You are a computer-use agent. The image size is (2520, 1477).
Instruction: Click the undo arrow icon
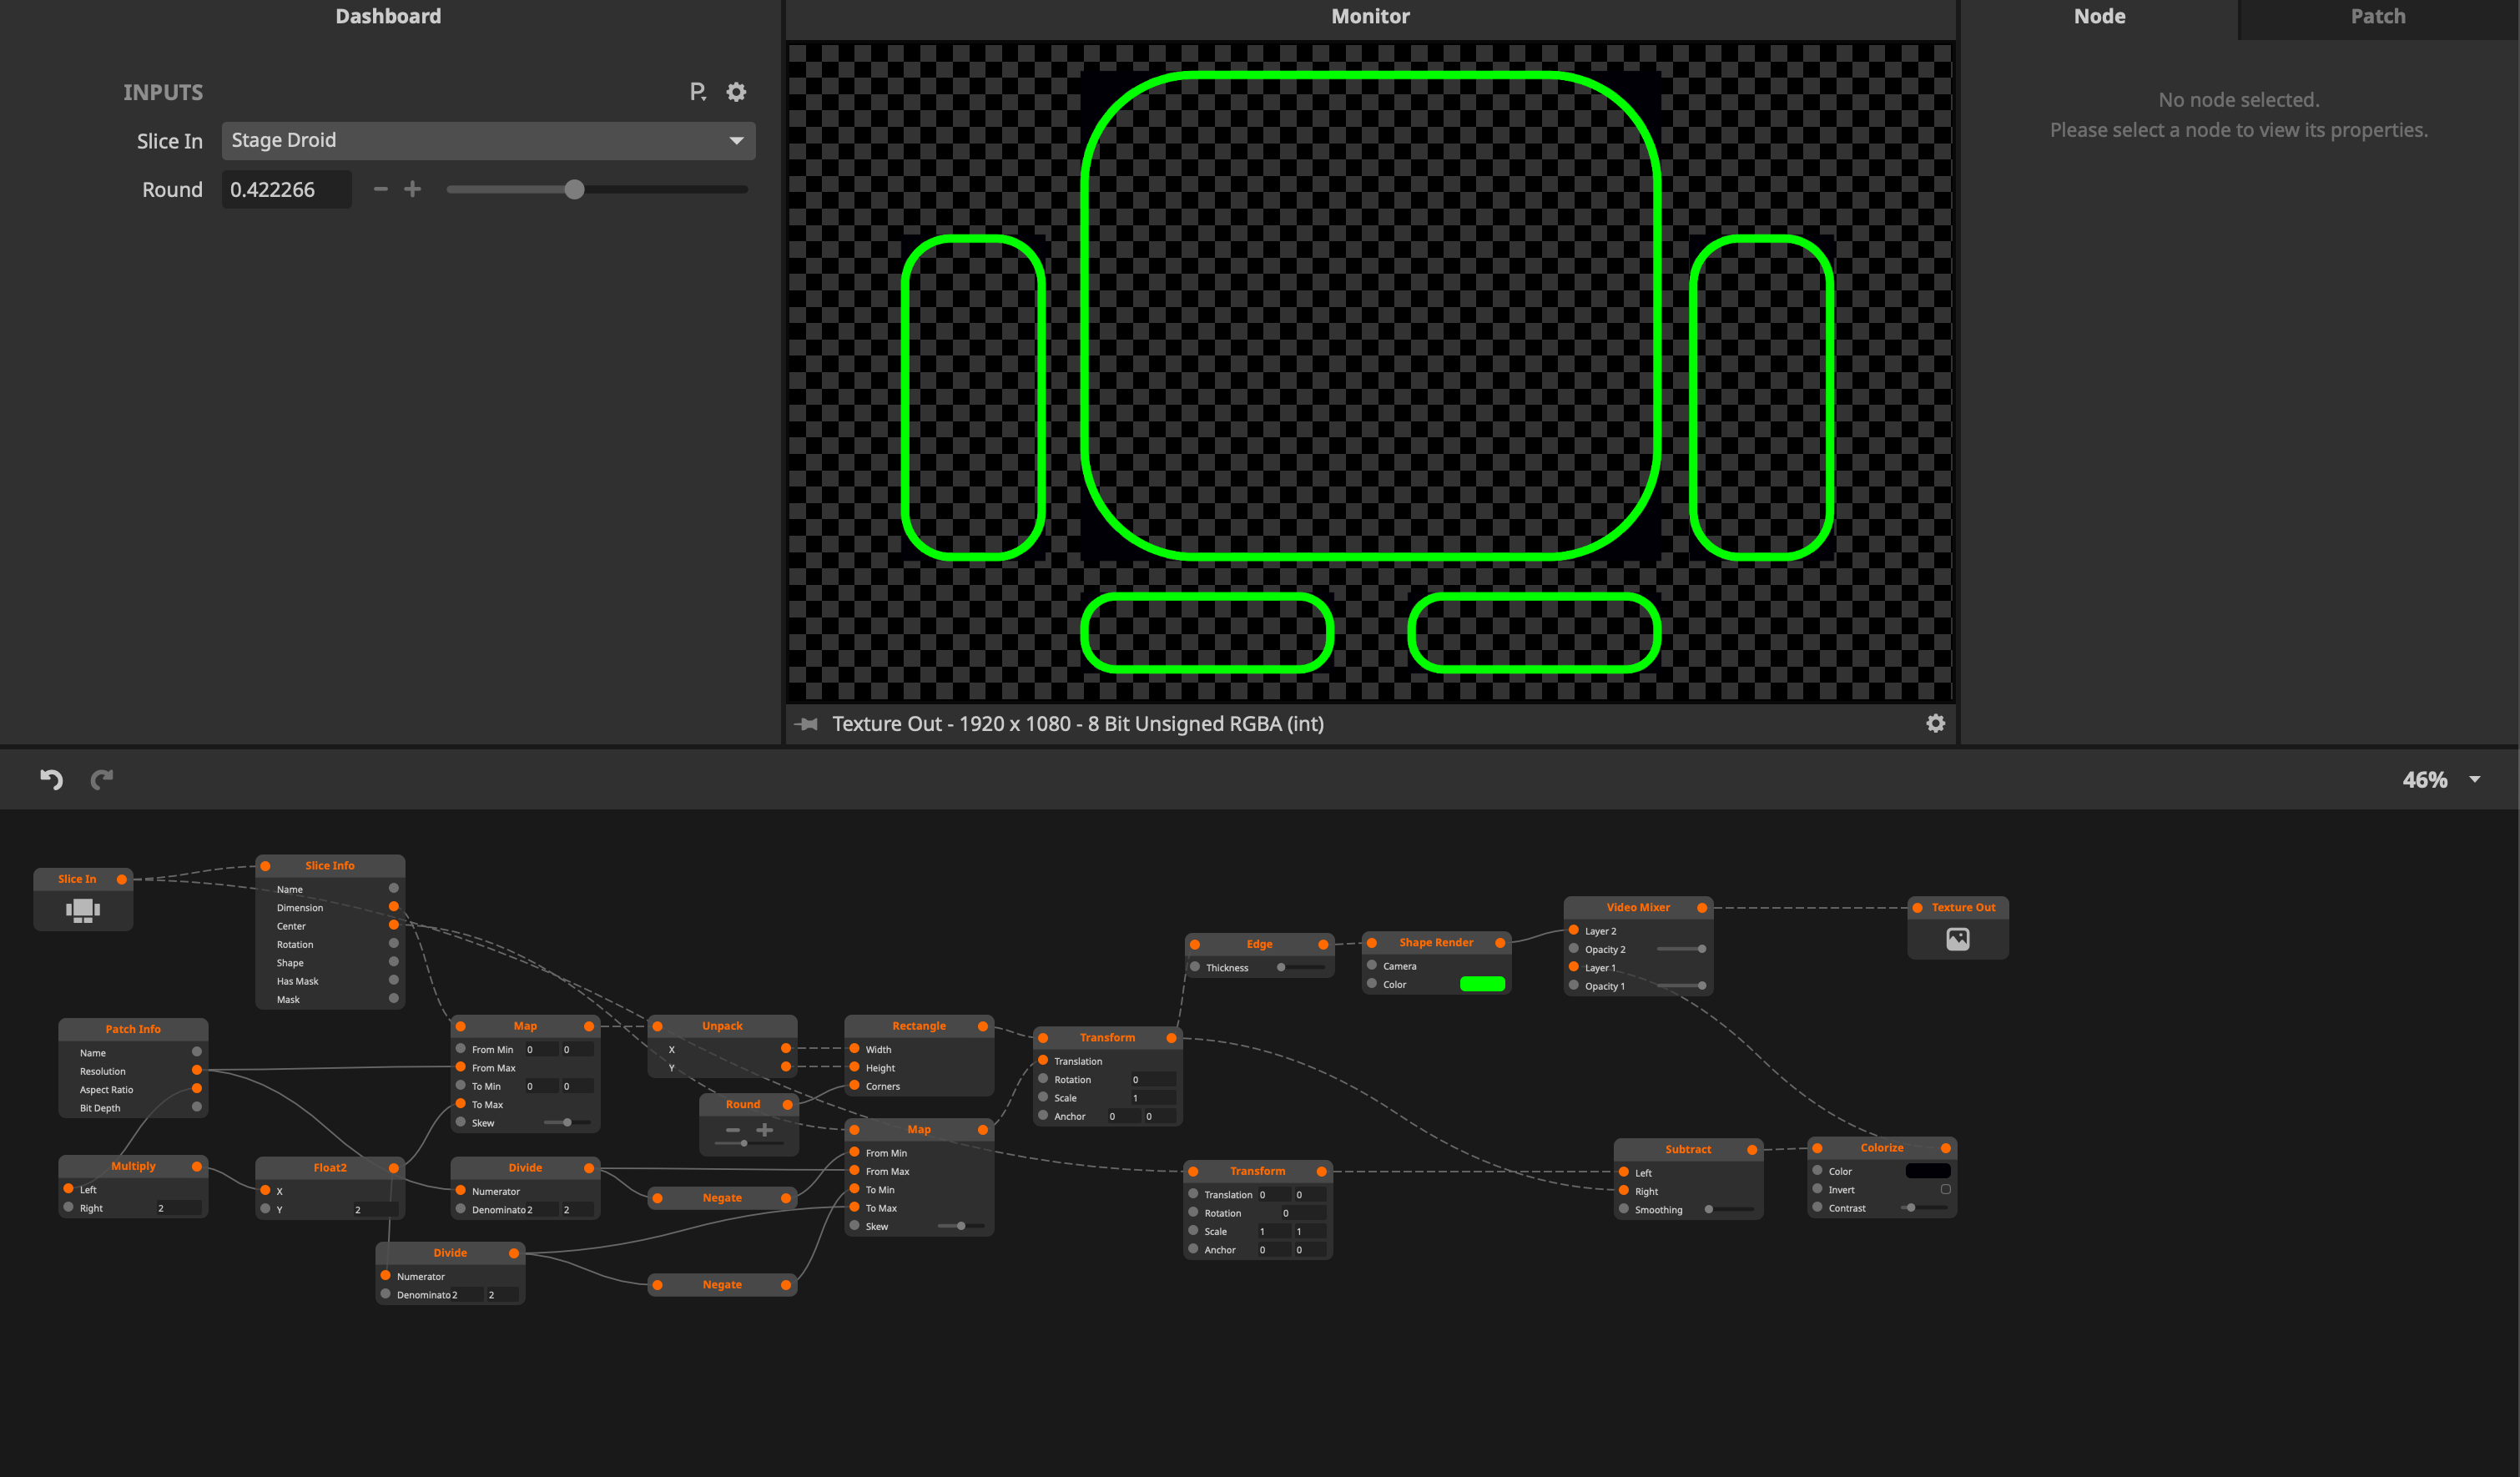[x=51, y=779]
